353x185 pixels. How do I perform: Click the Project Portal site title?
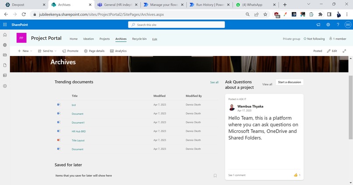tap(46, 38)
